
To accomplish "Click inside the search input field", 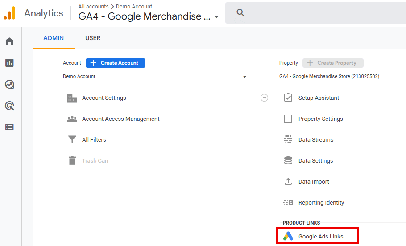I will click(315, 12).
